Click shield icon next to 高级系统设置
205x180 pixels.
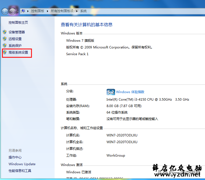(5, 52)
